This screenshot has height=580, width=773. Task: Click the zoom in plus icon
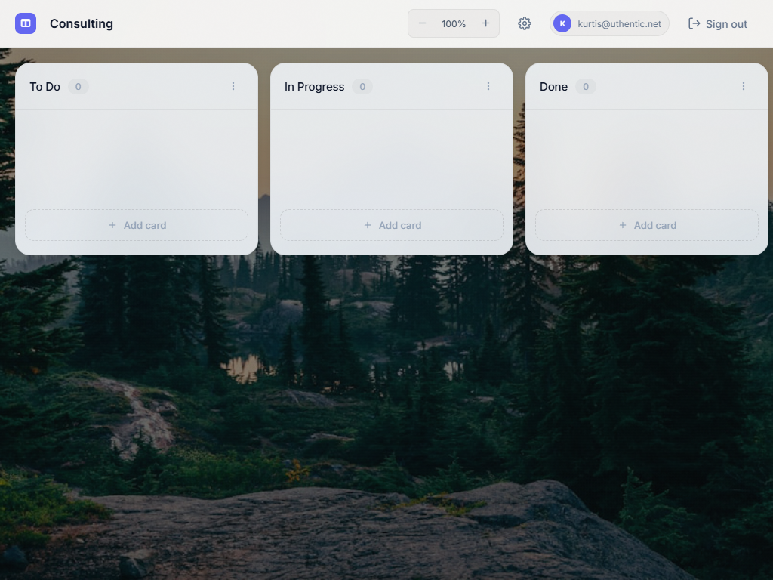485,23
